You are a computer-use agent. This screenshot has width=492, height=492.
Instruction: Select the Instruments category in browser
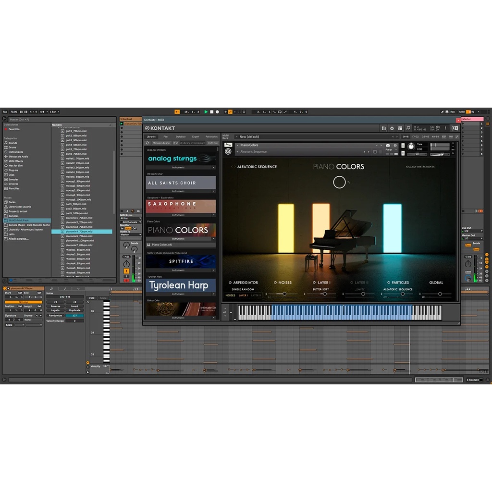(x=13, y=152)
